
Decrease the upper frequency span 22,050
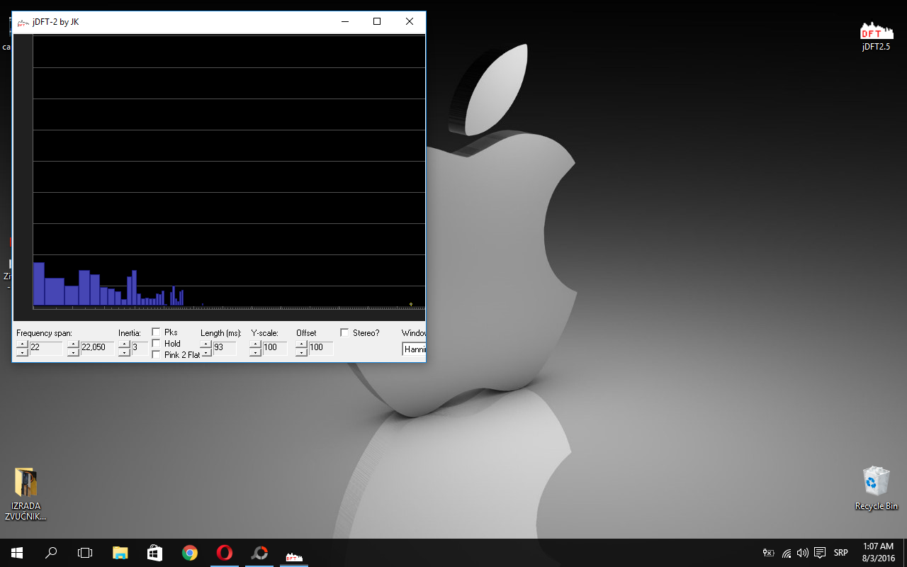73,352
